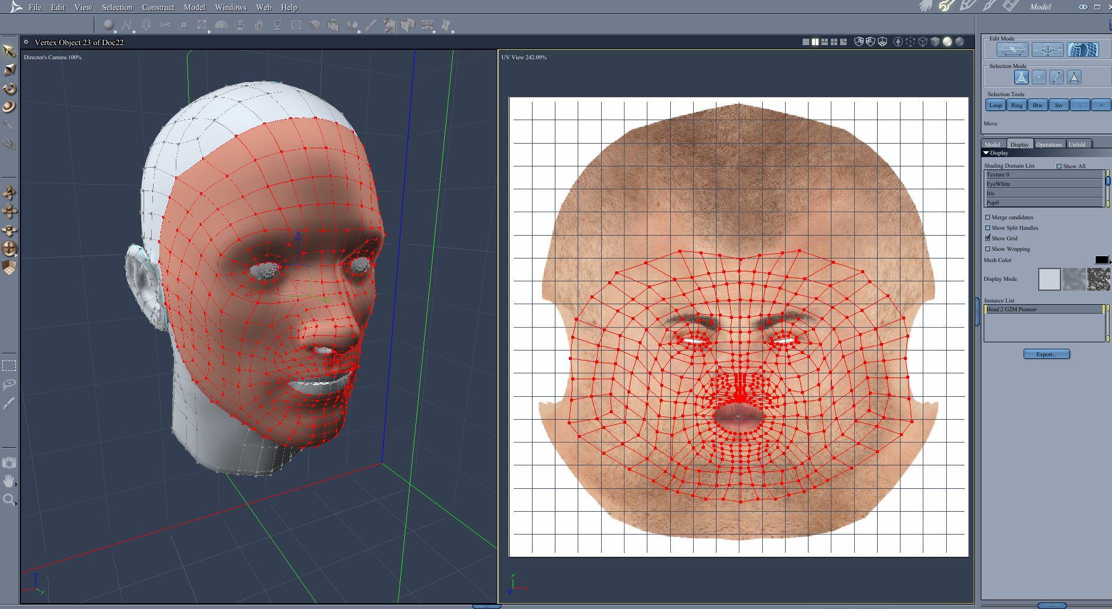Switch to the Render room film icon

click(1010, 6)
